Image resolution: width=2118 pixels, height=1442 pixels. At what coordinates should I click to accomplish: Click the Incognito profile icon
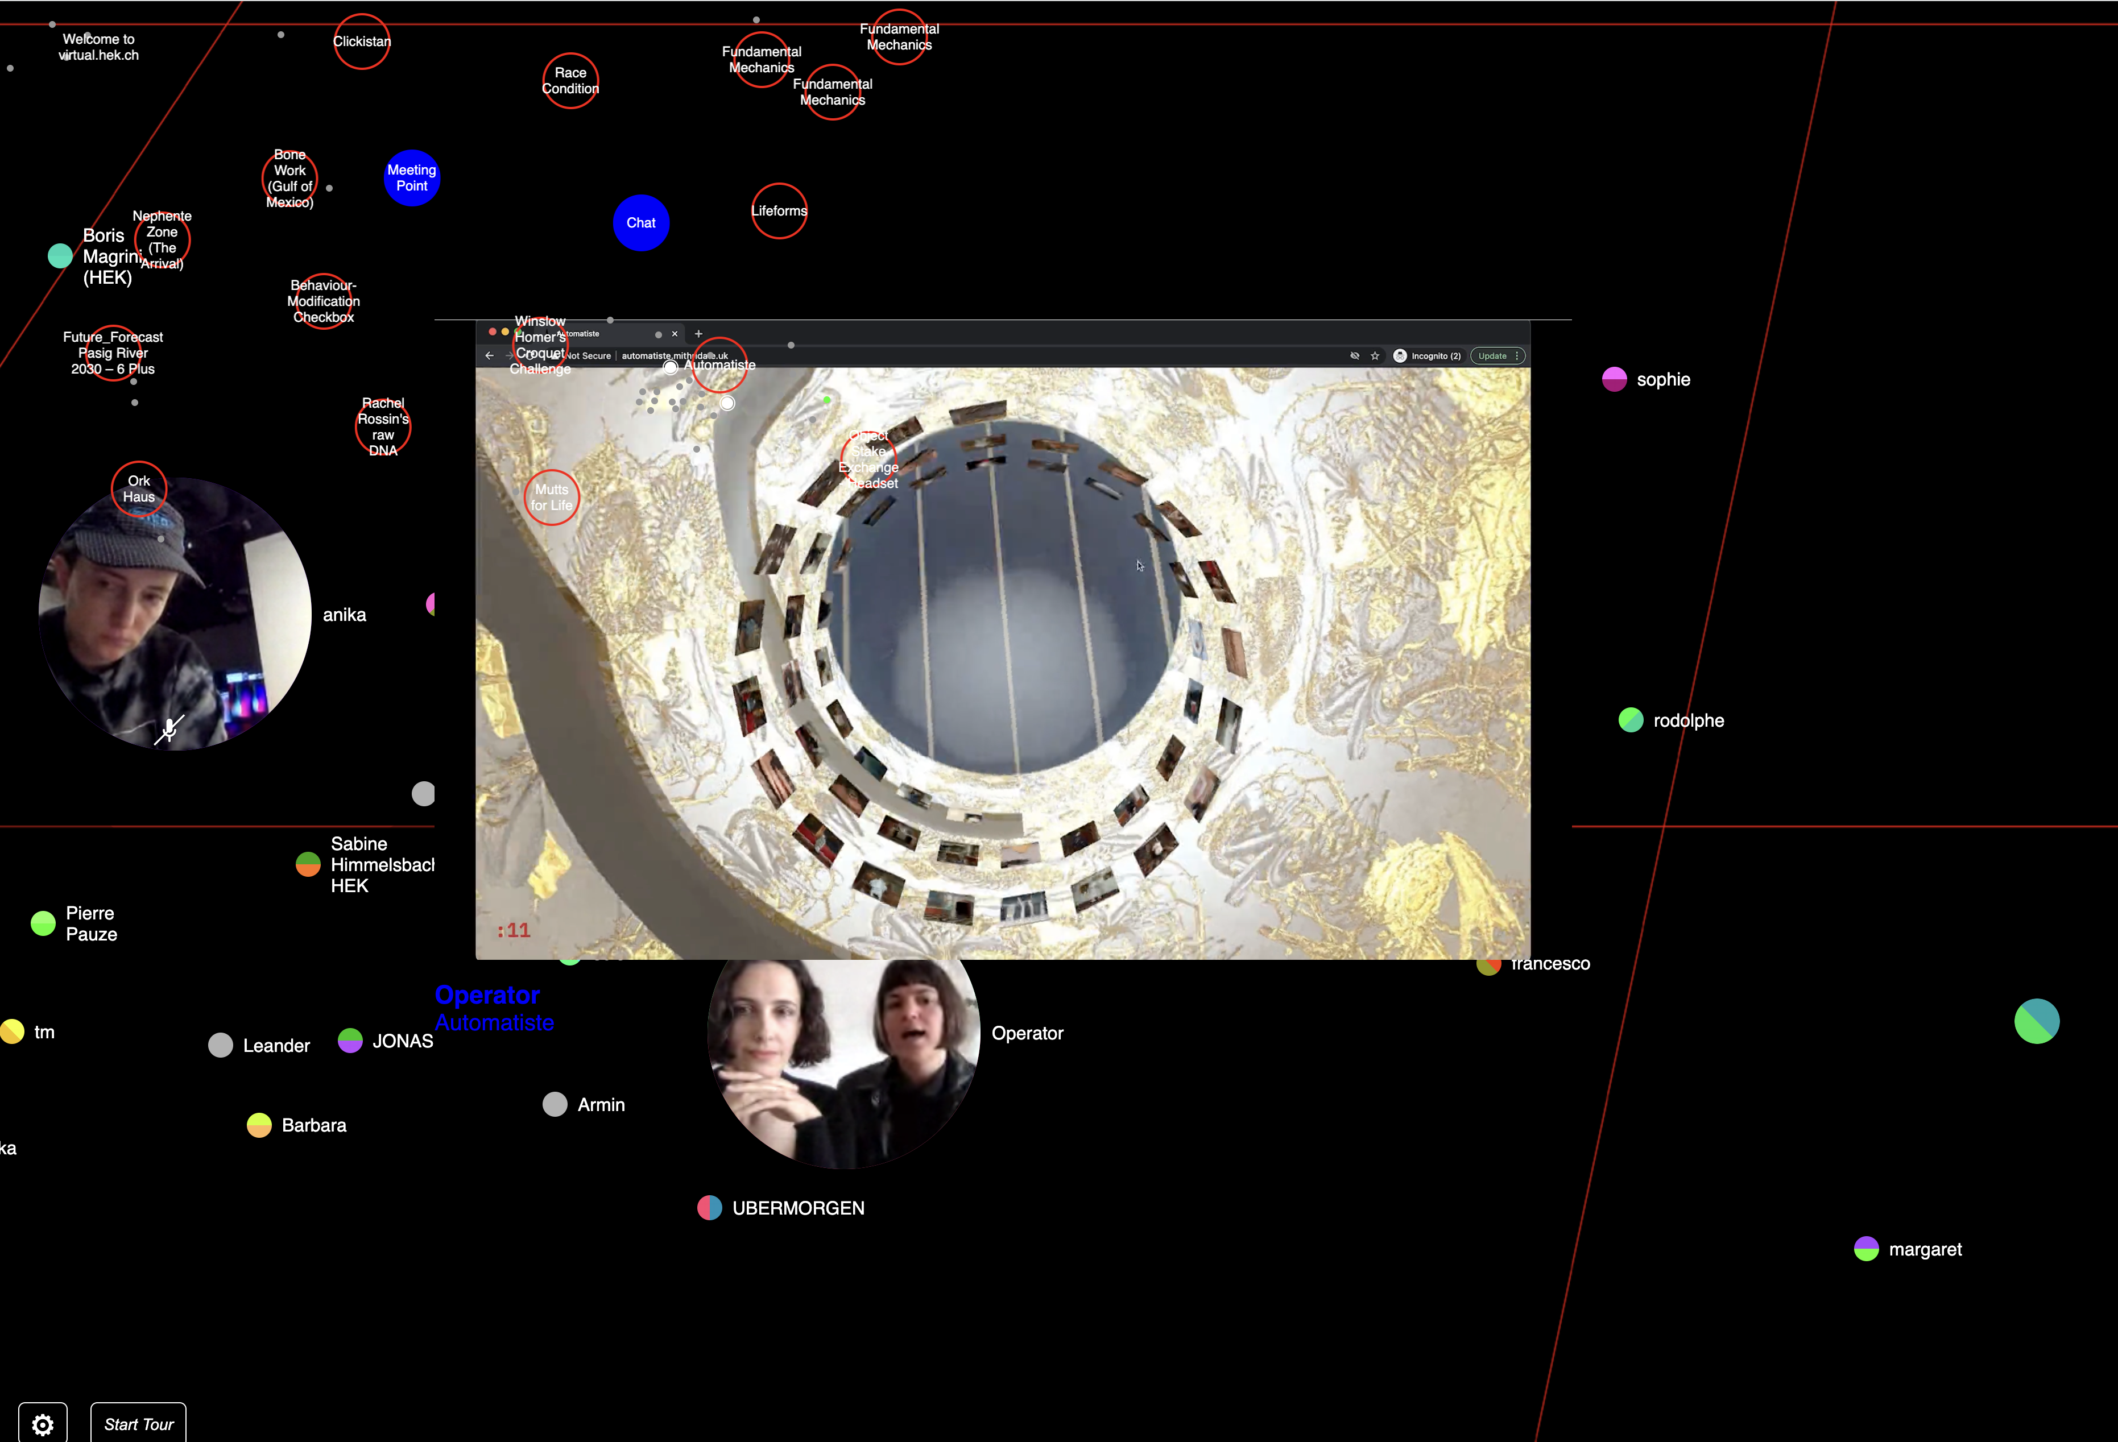pos(1400,356)
